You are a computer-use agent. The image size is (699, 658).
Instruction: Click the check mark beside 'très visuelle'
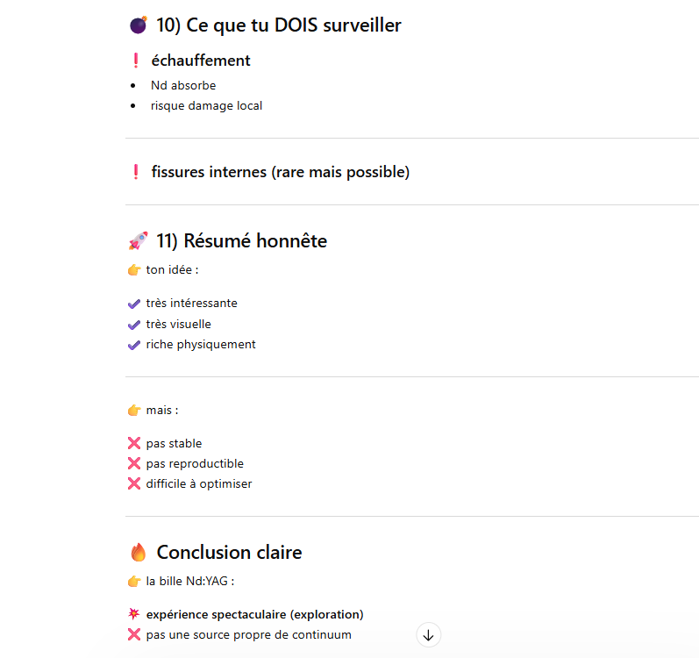point(134,325)
